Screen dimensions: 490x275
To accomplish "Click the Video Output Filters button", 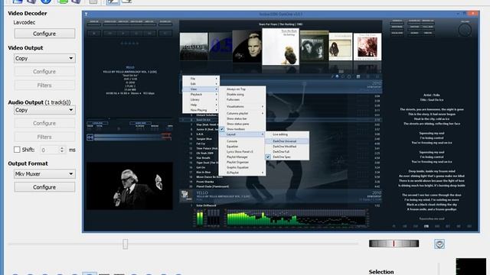I will pyautogui.click(x=44, y=85).
